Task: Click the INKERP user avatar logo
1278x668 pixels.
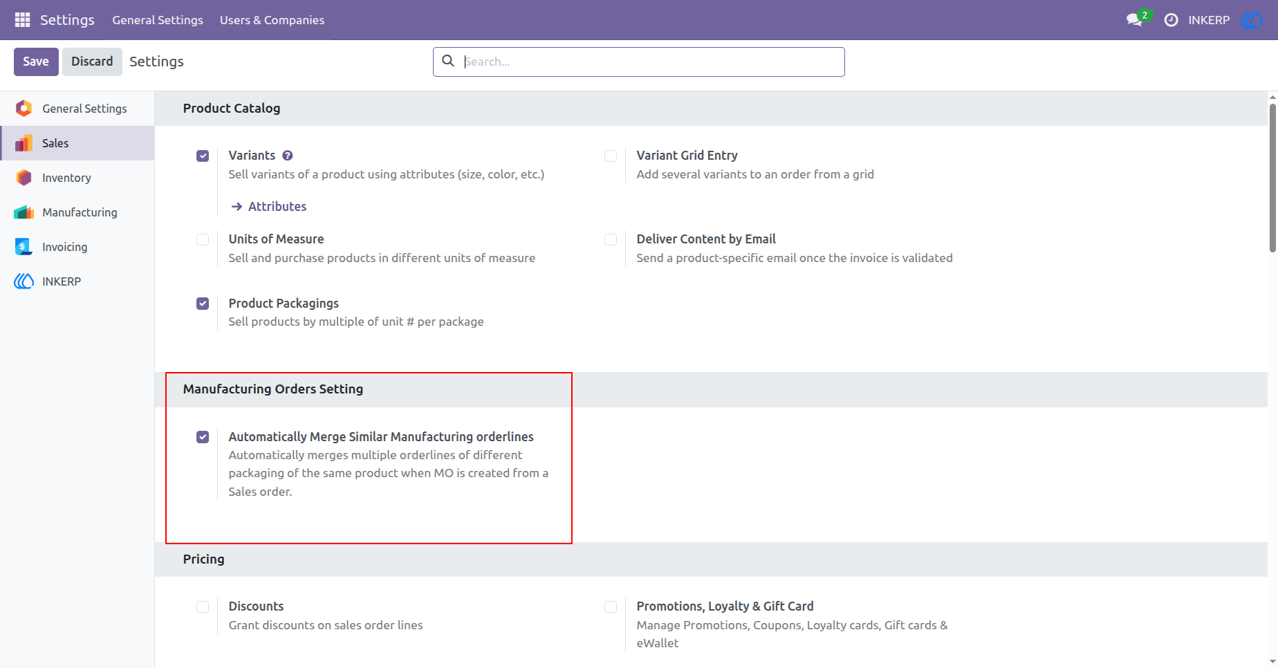Action: 1252,20
